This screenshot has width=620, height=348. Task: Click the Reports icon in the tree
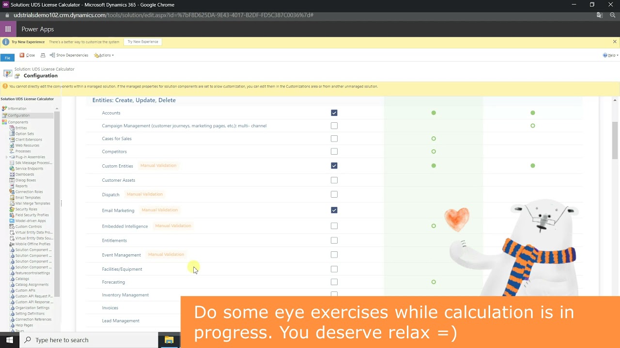pos(12,186)
